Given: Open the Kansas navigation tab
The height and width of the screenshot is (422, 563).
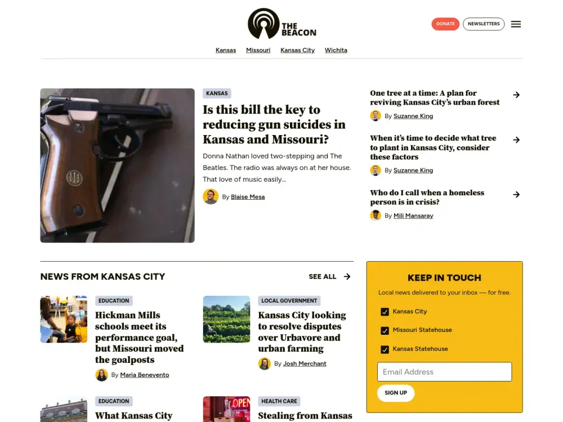Looking at the screenshot, I should (x=226, y=50).
